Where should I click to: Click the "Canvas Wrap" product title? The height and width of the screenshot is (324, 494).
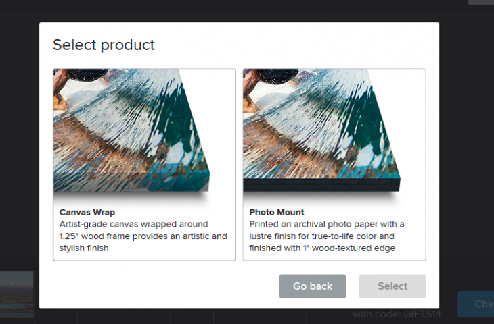click(x=87, y=212)
